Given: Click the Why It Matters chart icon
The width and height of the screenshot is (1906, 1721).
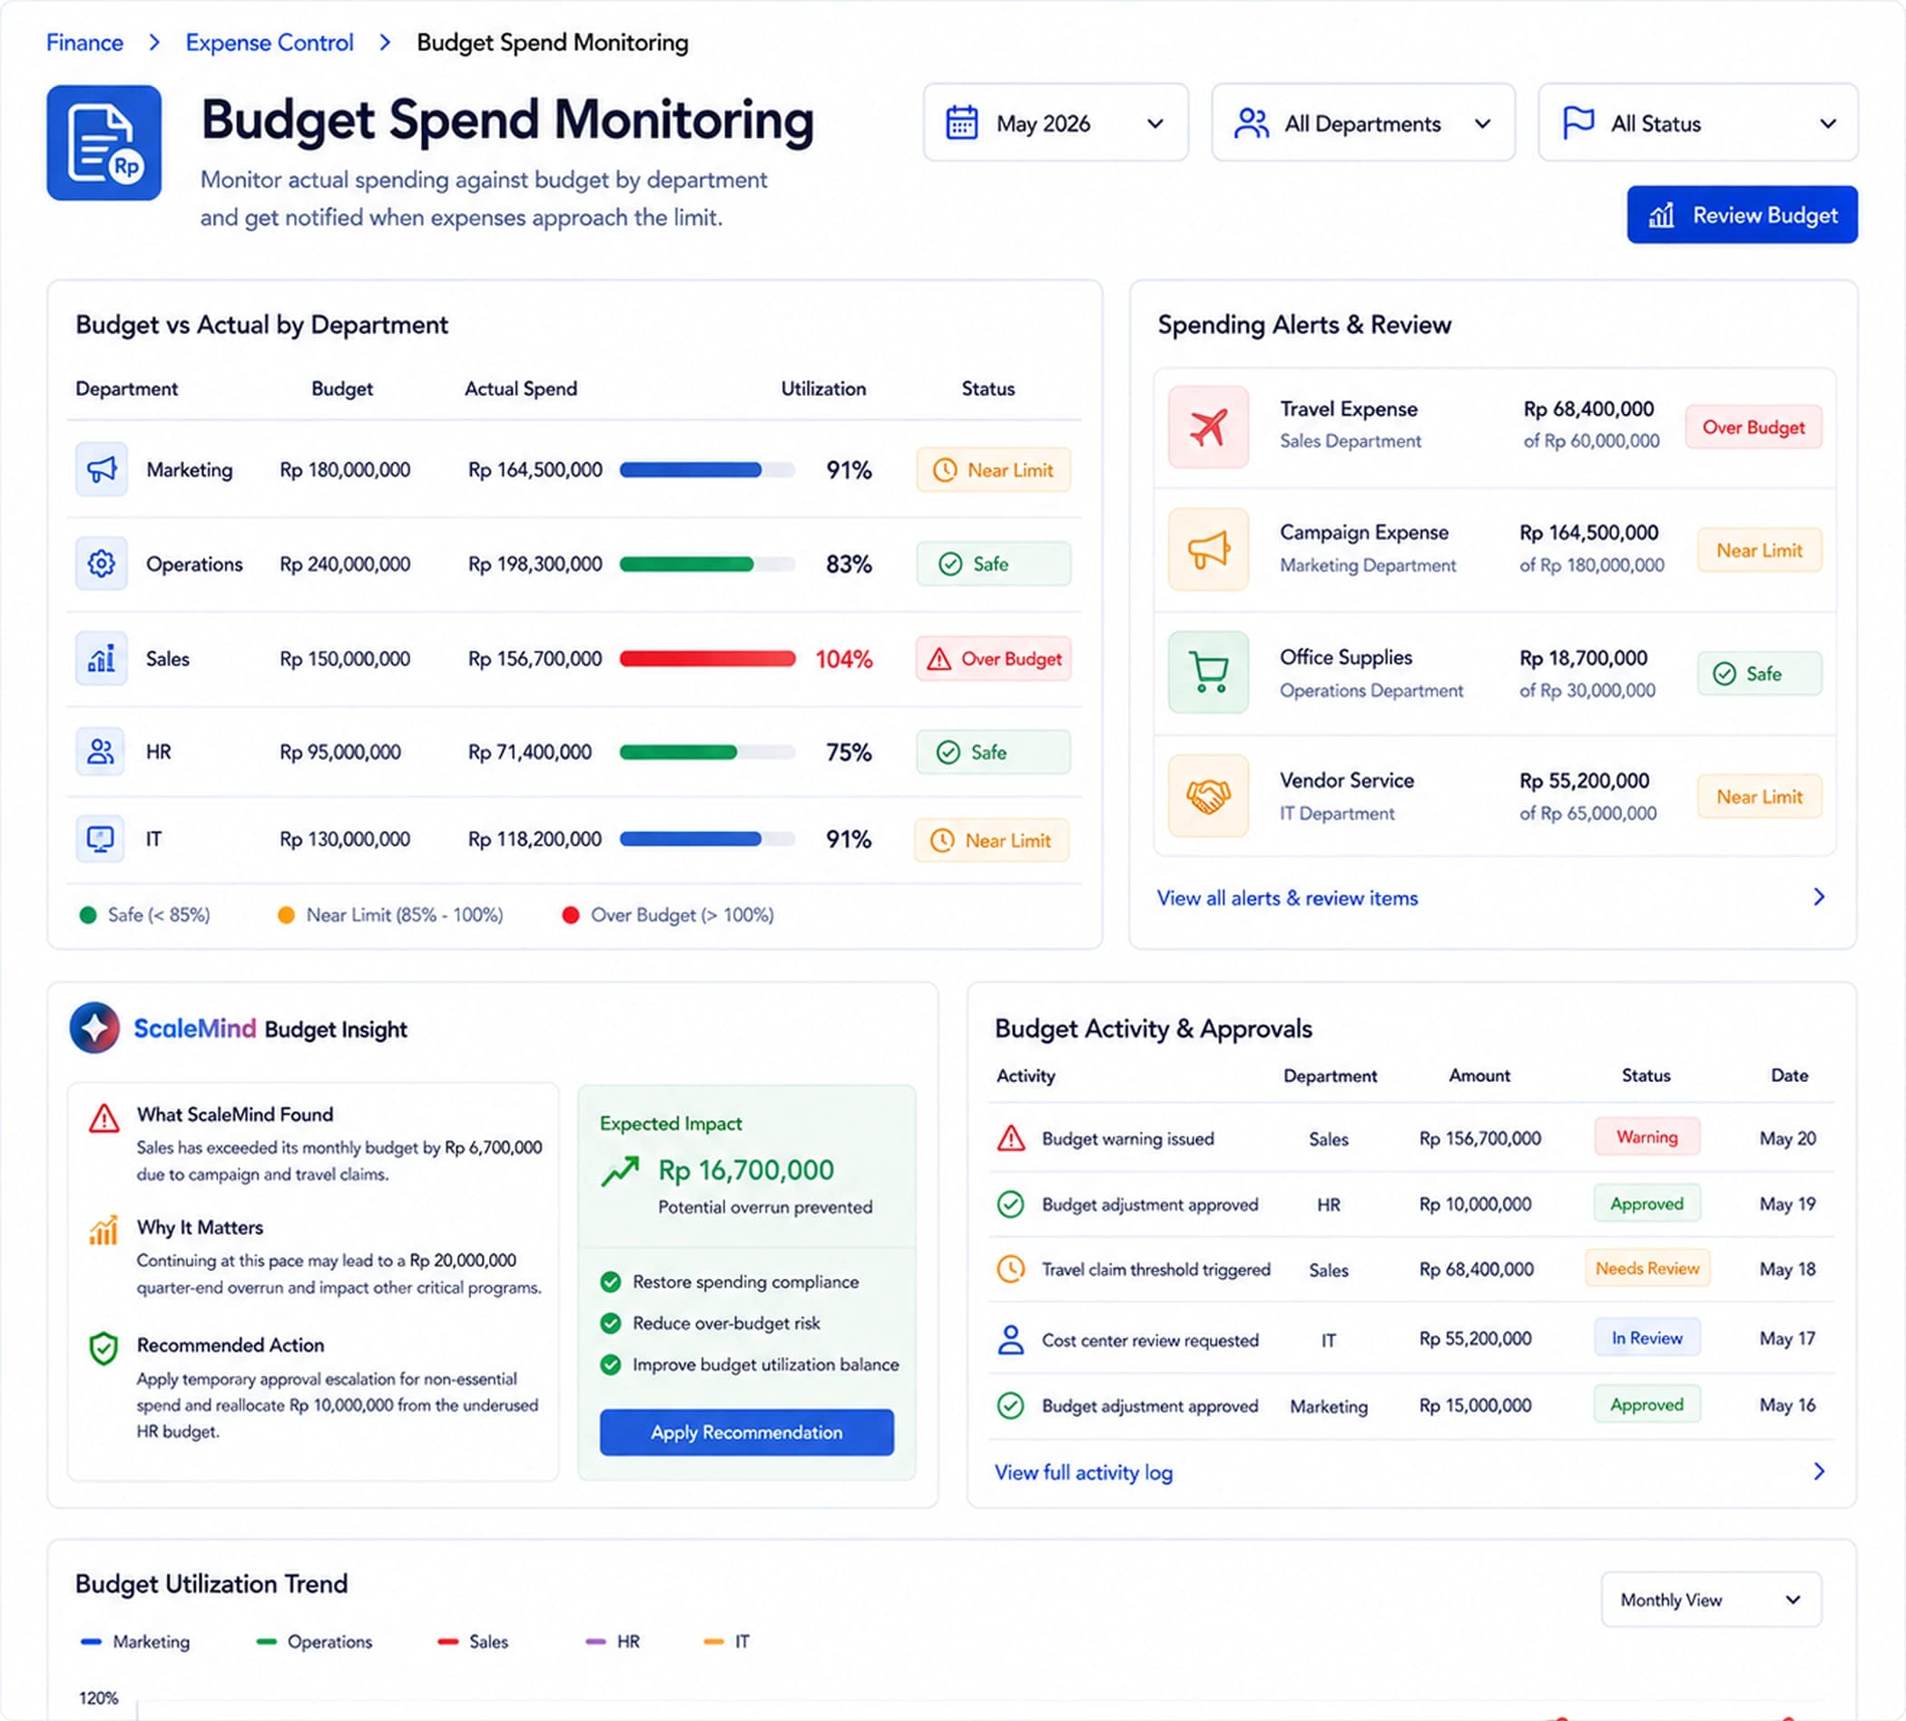Looking at the screenshot, I should pos(103,1230).
